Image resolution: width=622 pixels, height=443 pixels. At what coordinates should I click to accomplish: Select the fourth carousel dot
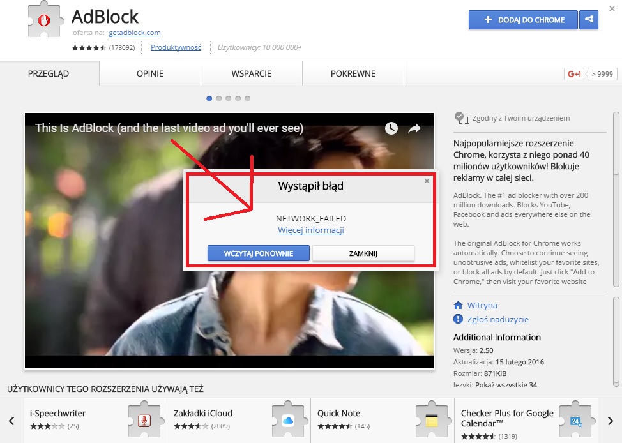click(238, 98)
